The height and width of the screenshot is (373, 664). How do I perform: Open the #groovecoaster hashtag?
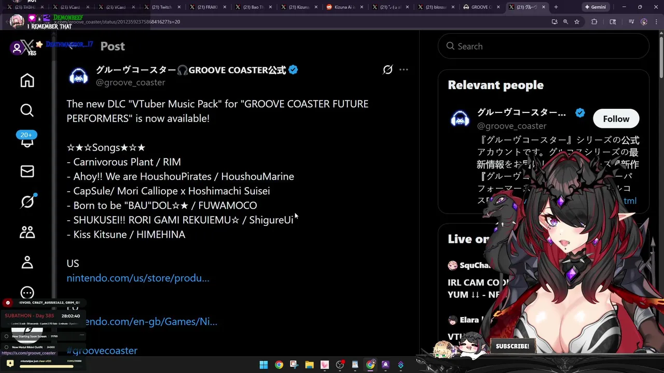tap(102, 351)
